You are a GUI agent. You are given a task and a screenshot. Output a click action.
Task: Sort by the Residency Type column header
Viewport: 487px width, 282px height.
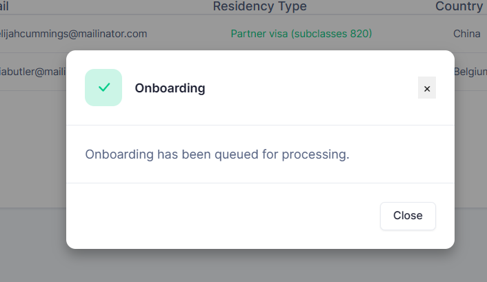(260, 6)
